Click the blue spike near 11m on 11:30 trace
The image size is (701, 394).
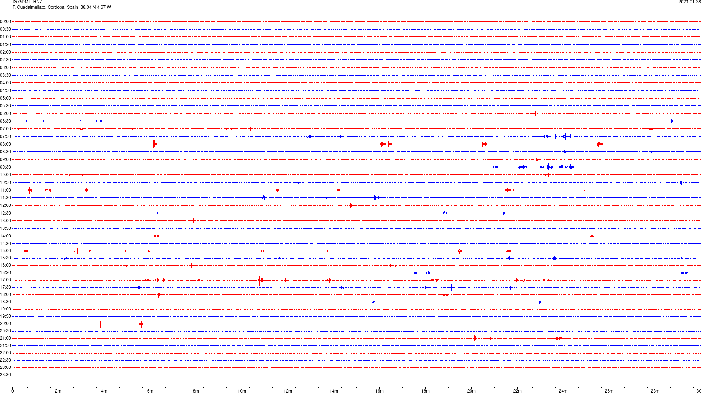[263, 198]
